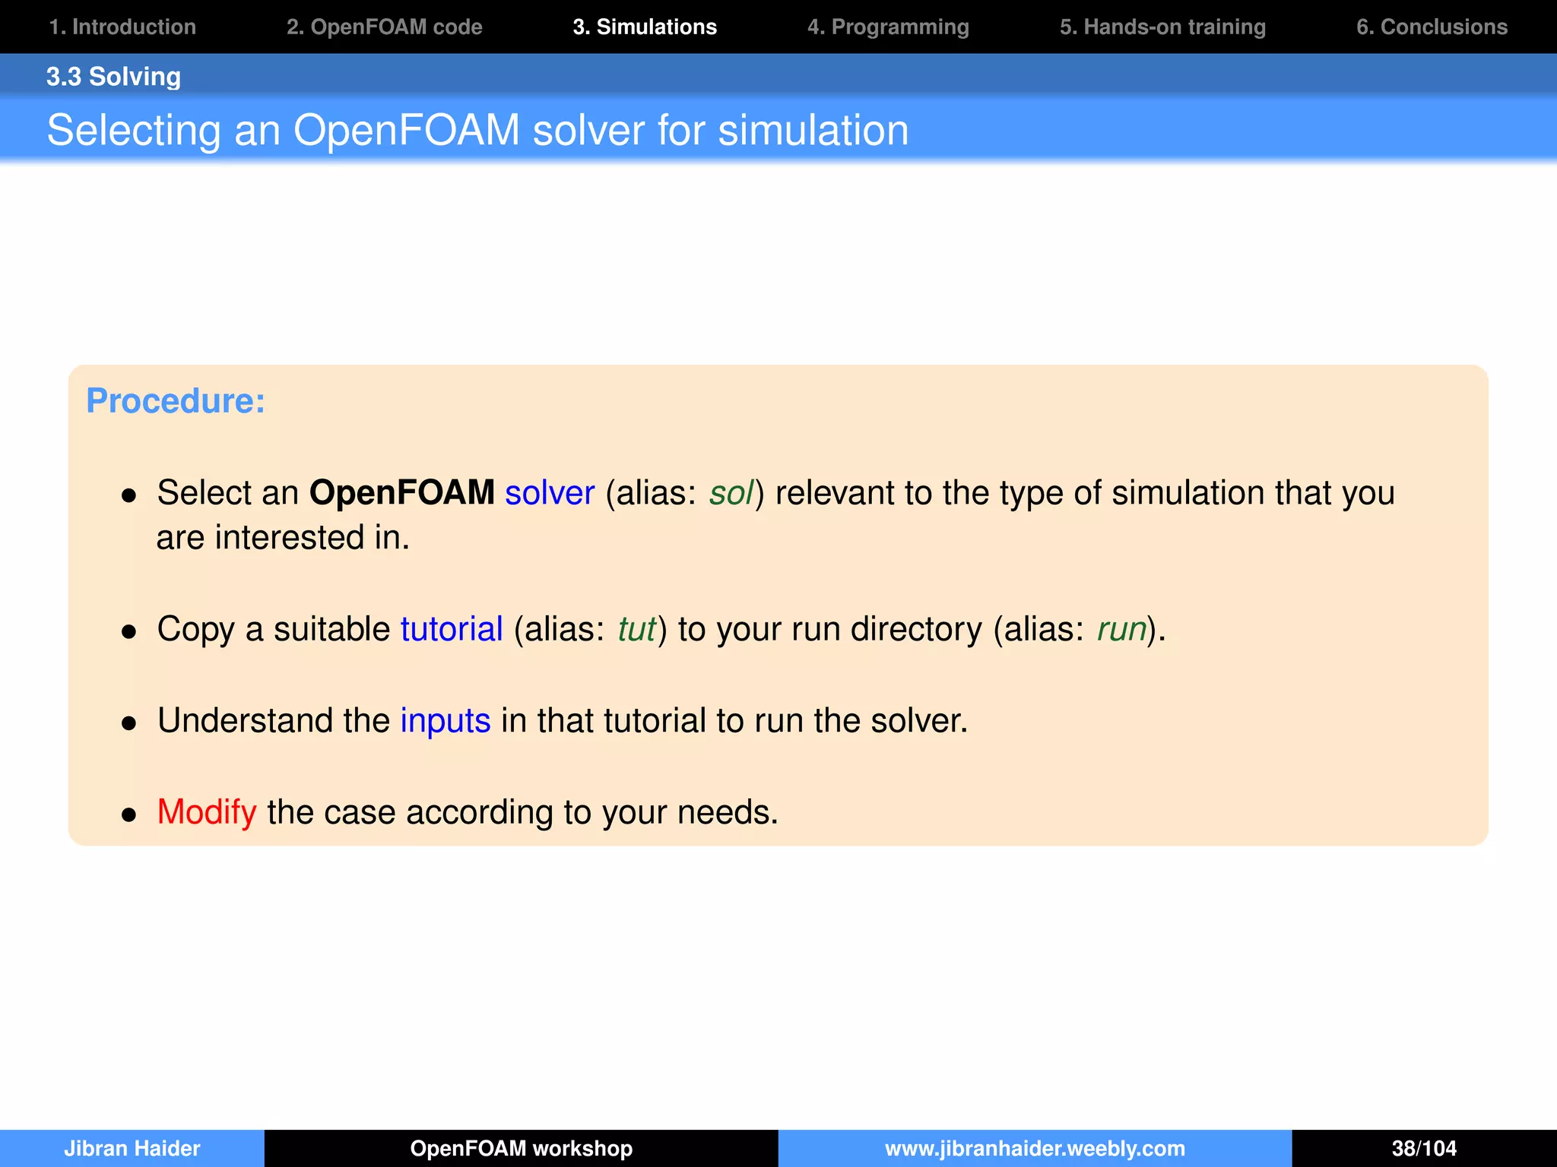Click the slide title 'Selecting an OpenFOAM solver'

(477, 130)
